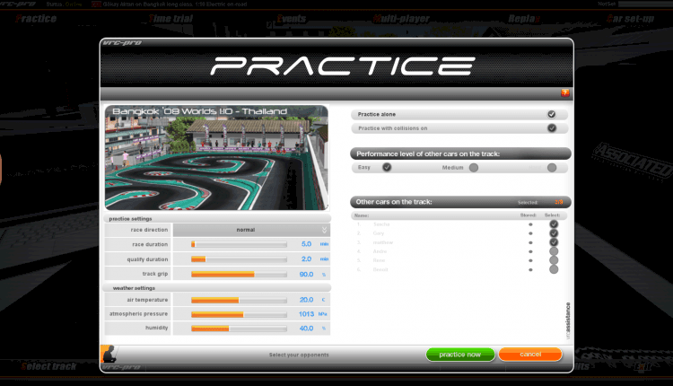This screenshot has height=386, width=673.
Task: Click the Bangkok '08 Worlds track preview
Action: [x=217, y=158]
